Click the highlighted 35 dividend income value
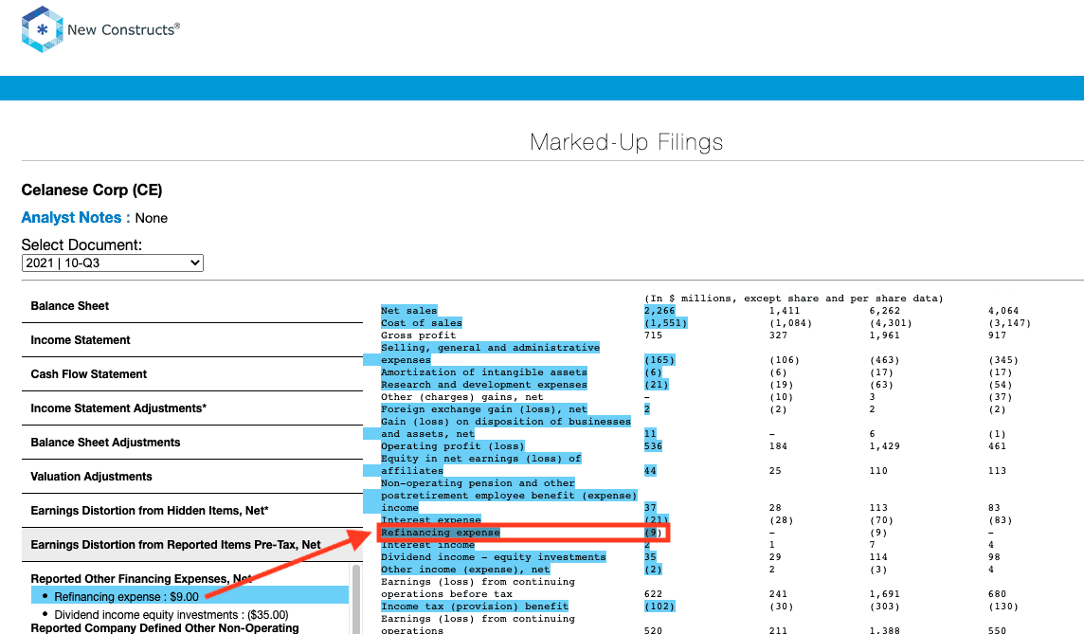Screen dimensions: 1084x634 651,557
